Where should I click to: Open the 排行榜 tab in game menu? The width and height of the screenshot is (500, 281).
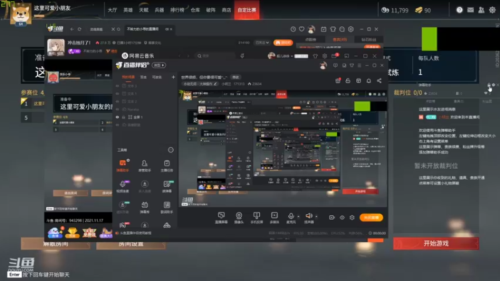click(177, 10)
